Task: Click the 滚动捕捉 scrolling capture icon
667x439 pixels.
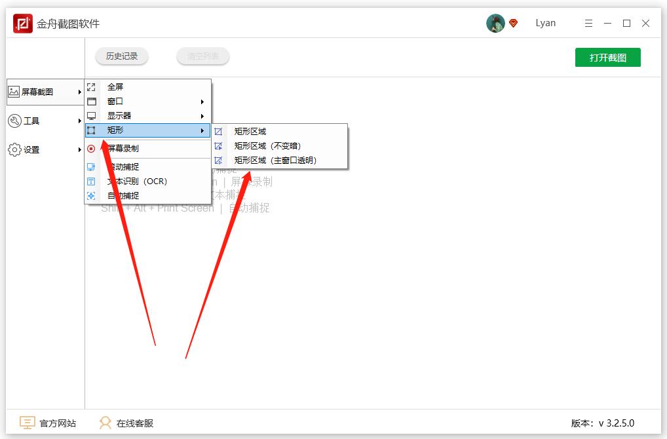Action: [91, 167]
